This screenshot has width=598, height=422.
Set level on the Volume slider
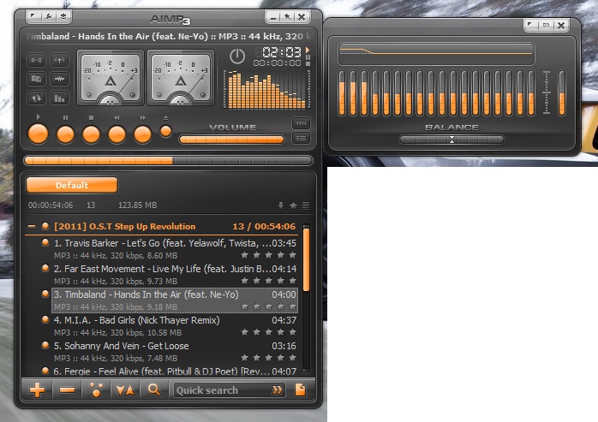[231, 140]
